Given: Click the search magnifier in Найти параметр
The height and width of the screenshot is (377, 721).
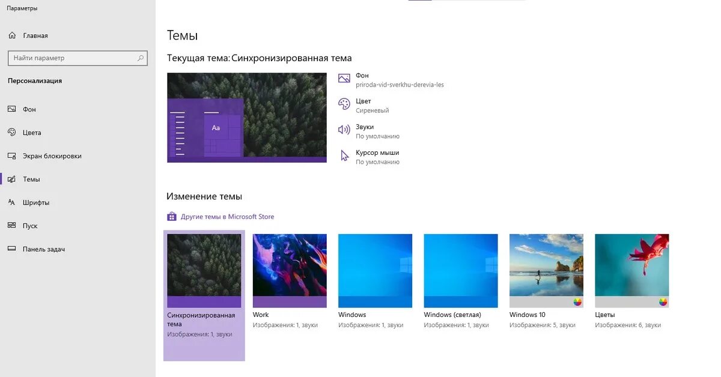Looking at the screenshot, I should (x=141, y=58).
